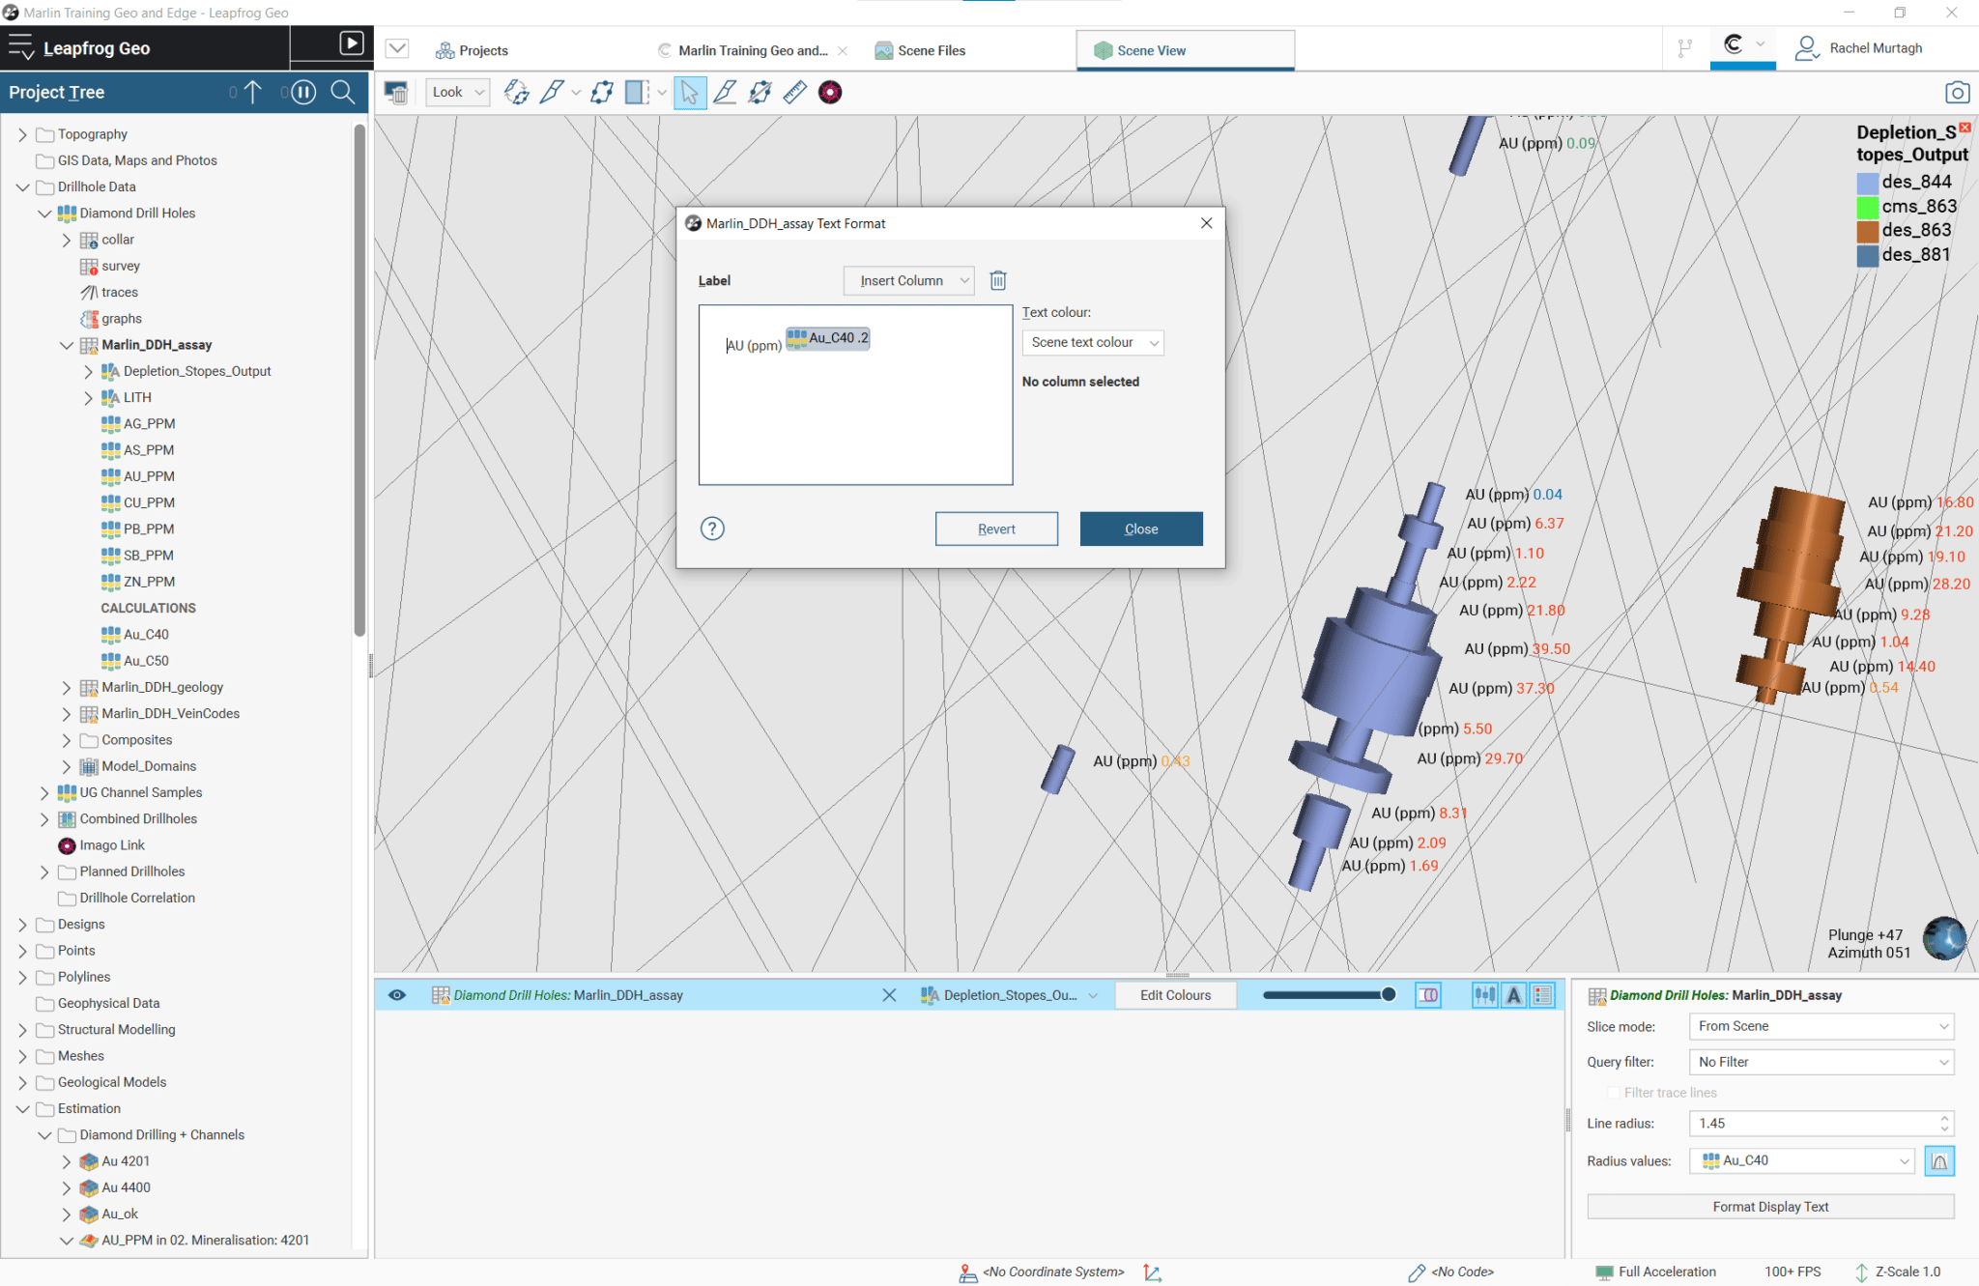The height and width of the screenshot is (1286, 1979).
Task: Click inside the label text box
Action: pos(855,395)
